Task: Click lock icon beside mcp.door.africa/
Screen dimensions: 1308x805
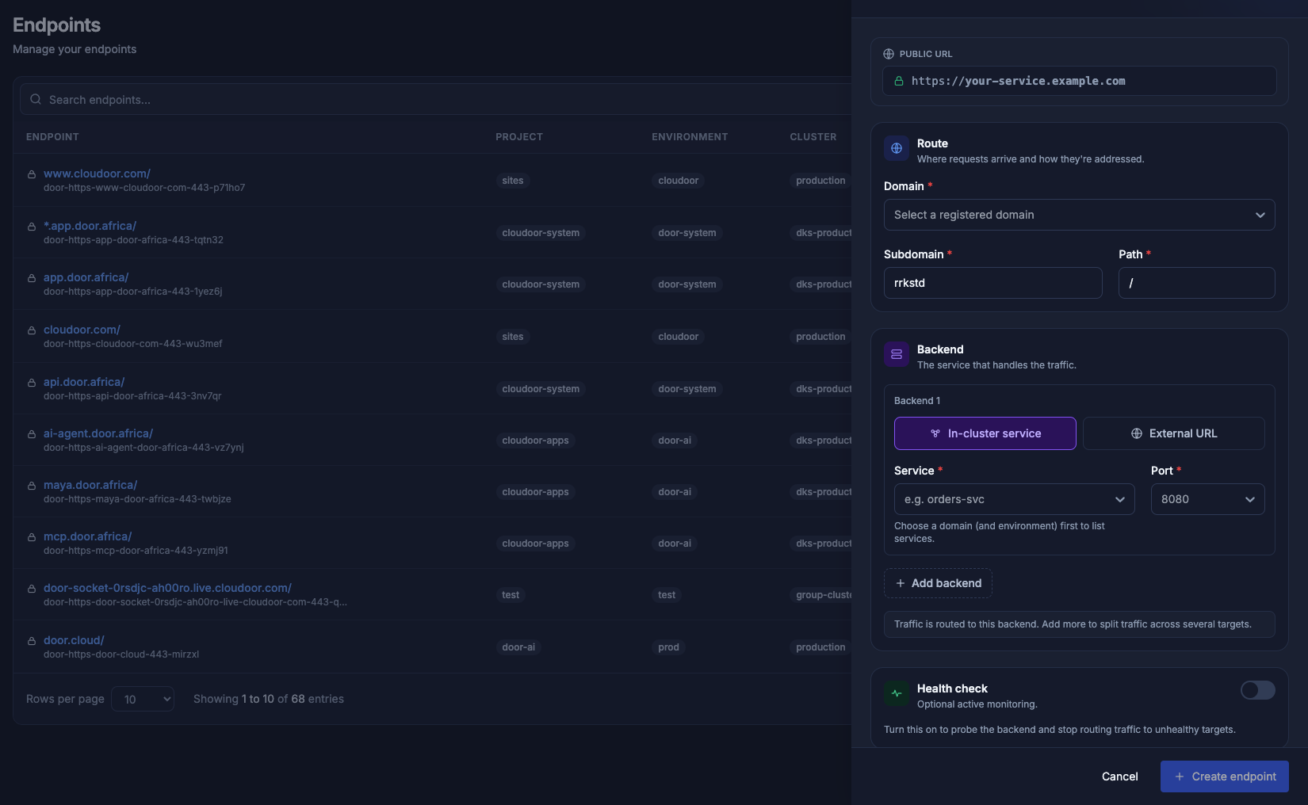Action: coord(32,537)
